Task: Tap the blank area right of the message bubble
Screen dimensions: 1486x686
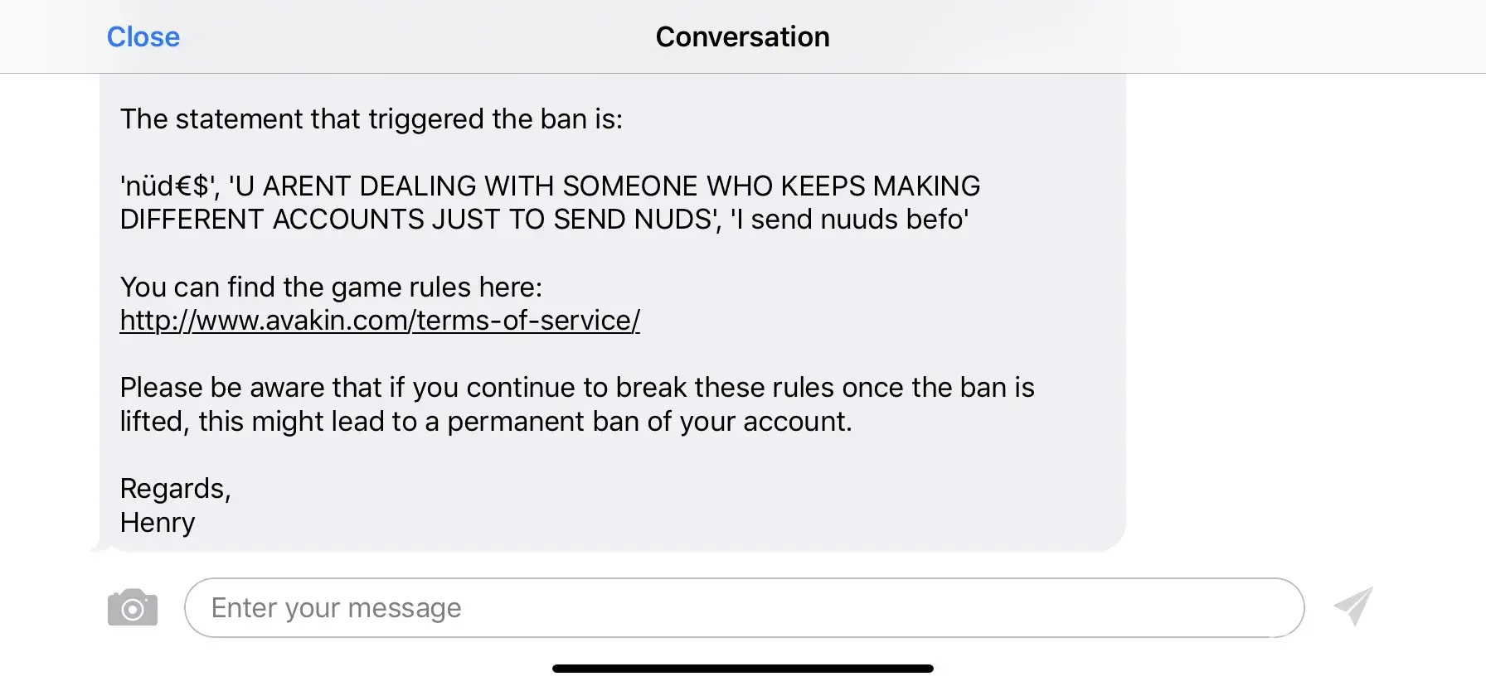Action: [1302, 315]
